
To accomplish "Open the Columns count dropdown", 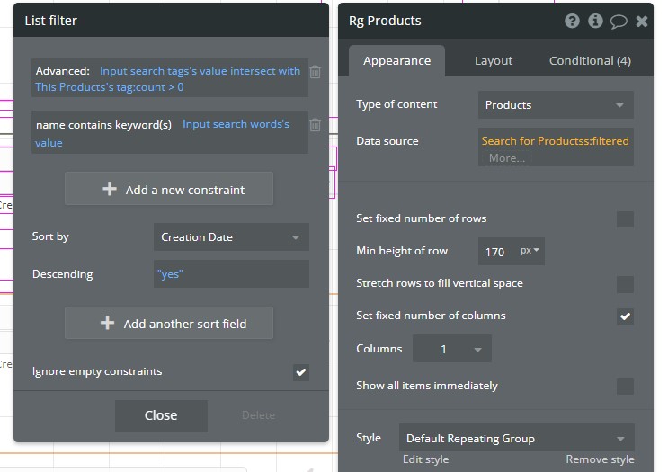I will tap(451, 349).
